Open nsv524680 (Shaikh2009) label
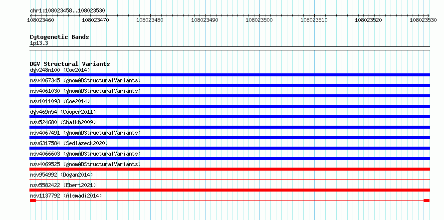This screenshot has width=444, height=220. coord(63,122)
